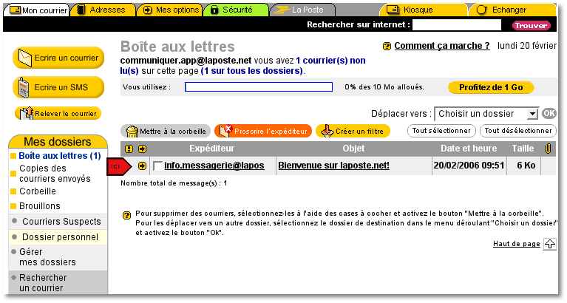Open the Mon courrier tab
This screenshot has width=567, height=303.
pyautogui.click(x=36, y=10)
